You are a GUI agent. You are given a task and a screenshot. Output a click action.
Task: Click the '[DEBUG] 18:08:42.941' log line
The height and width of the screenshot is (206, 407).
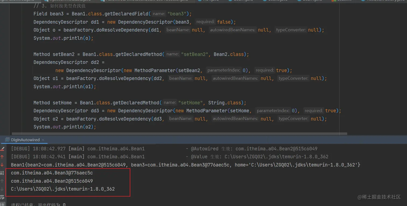[170, 157]
